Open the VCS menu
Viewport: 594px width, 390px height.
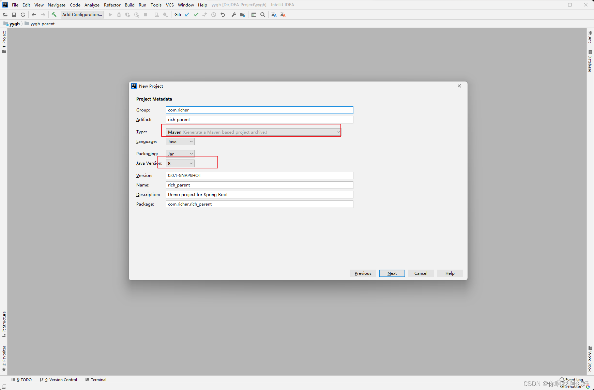tap(170, 5)
